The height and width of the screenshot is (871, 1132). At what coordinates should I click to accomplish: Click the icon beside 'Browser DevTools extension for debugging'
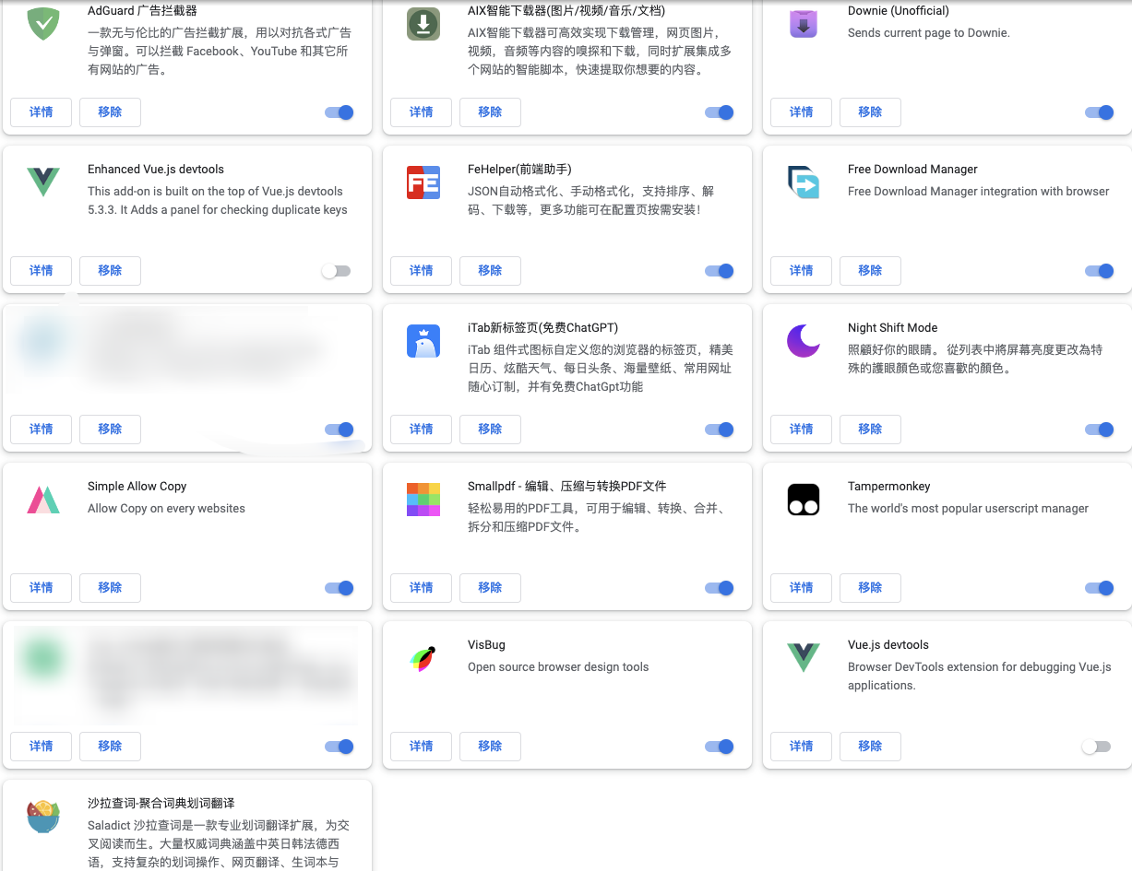pos(804,658)
